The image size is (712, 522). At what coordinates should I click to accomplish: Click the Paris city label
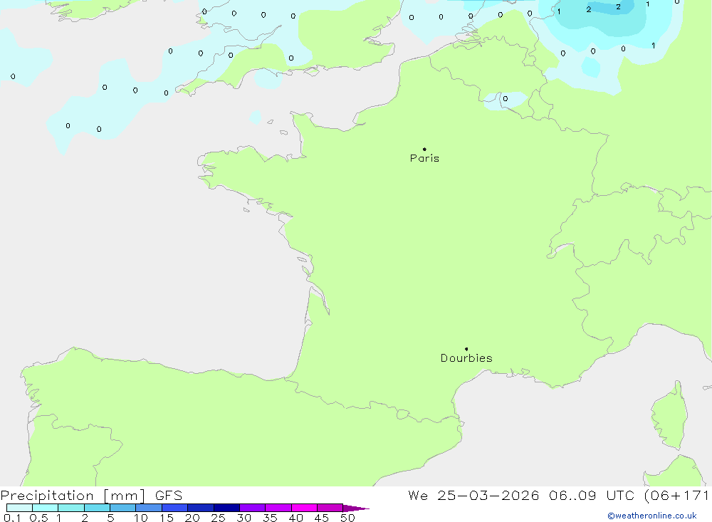pos(424,158)
